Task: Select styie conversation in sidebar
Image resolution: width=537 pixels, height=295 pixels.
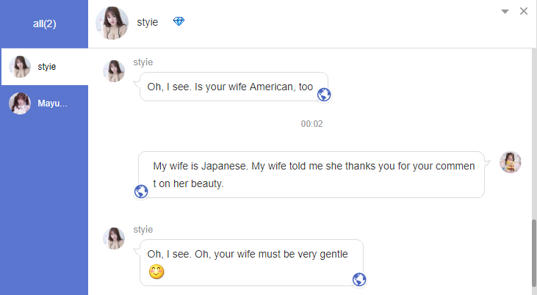Action: 44,67
